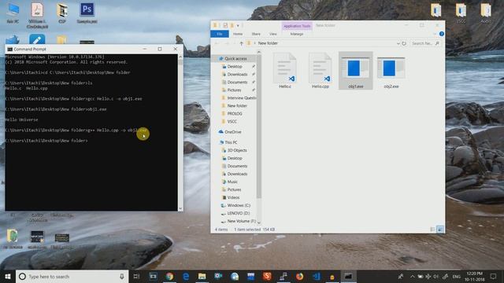Expand the ribbon using the chevron
Image resolution: width=504 pixels, height=283 pixels.
click(435, 34)
